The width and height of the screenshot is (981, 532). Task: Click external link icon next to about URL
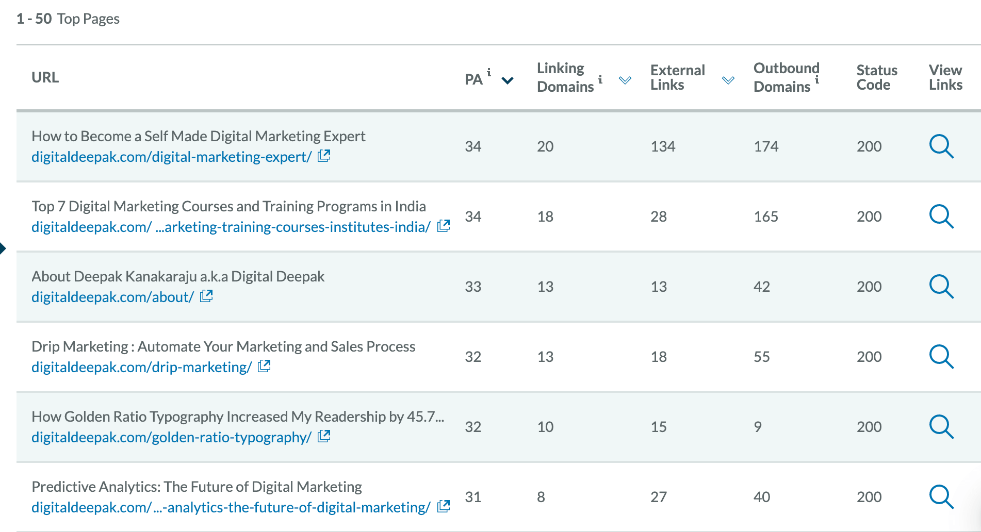206,296
